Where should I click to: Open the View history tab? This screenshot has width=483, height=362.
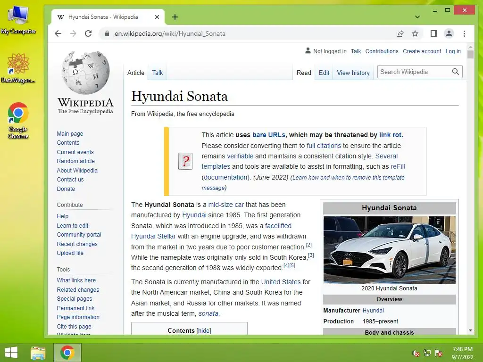tap(353, 73)
